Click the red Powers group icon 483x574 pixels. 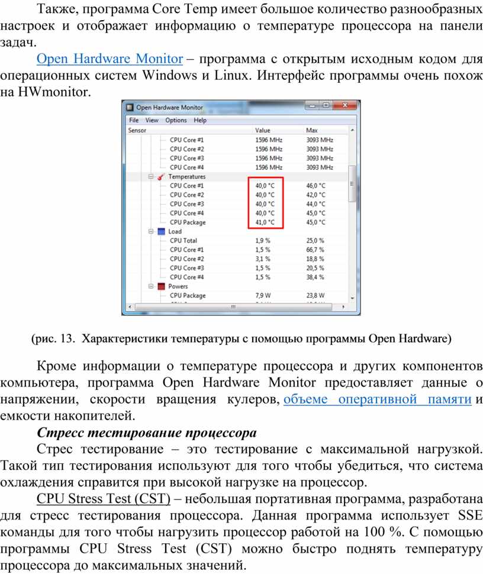pos(161,286)
